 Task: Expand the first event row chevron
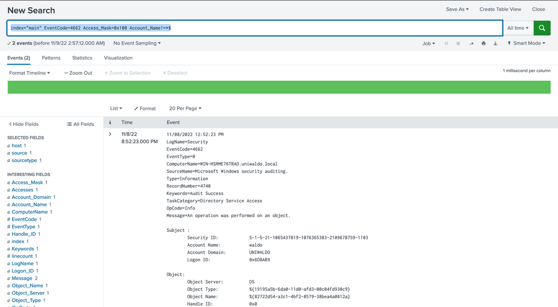pos(110,134)
